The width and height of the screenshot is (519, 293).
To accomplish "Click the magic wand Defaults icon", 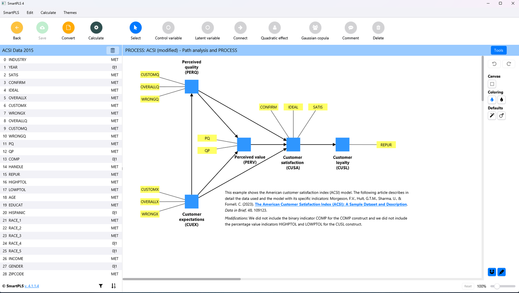I will (492, 116).
